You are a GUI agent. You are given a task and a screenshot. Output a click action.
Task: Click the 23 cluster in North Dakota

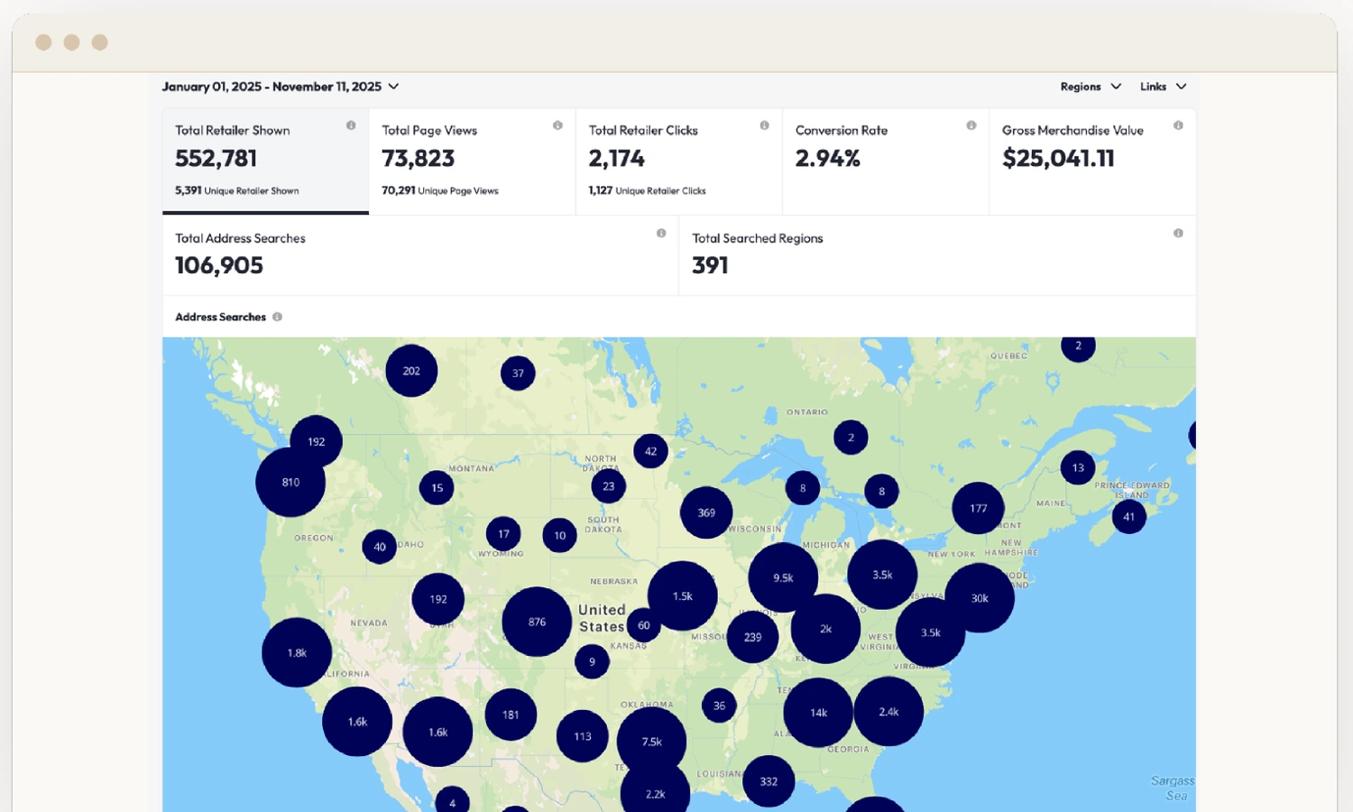(x=608, y=486)
